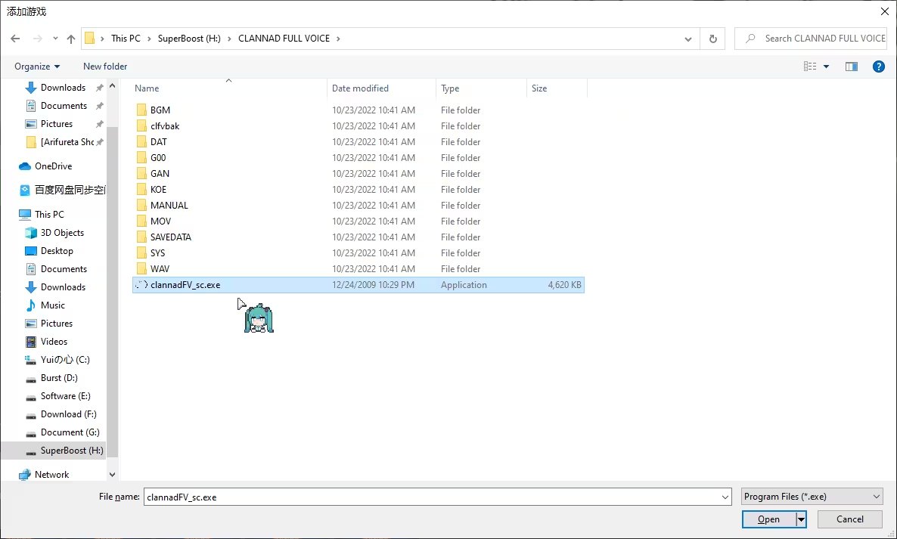Click the Open button
897x539 pixels.
769,519
